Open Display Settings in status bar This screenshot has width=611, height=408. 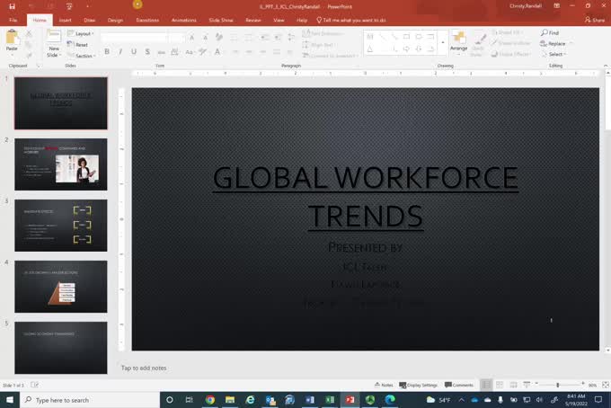point(418,385)
